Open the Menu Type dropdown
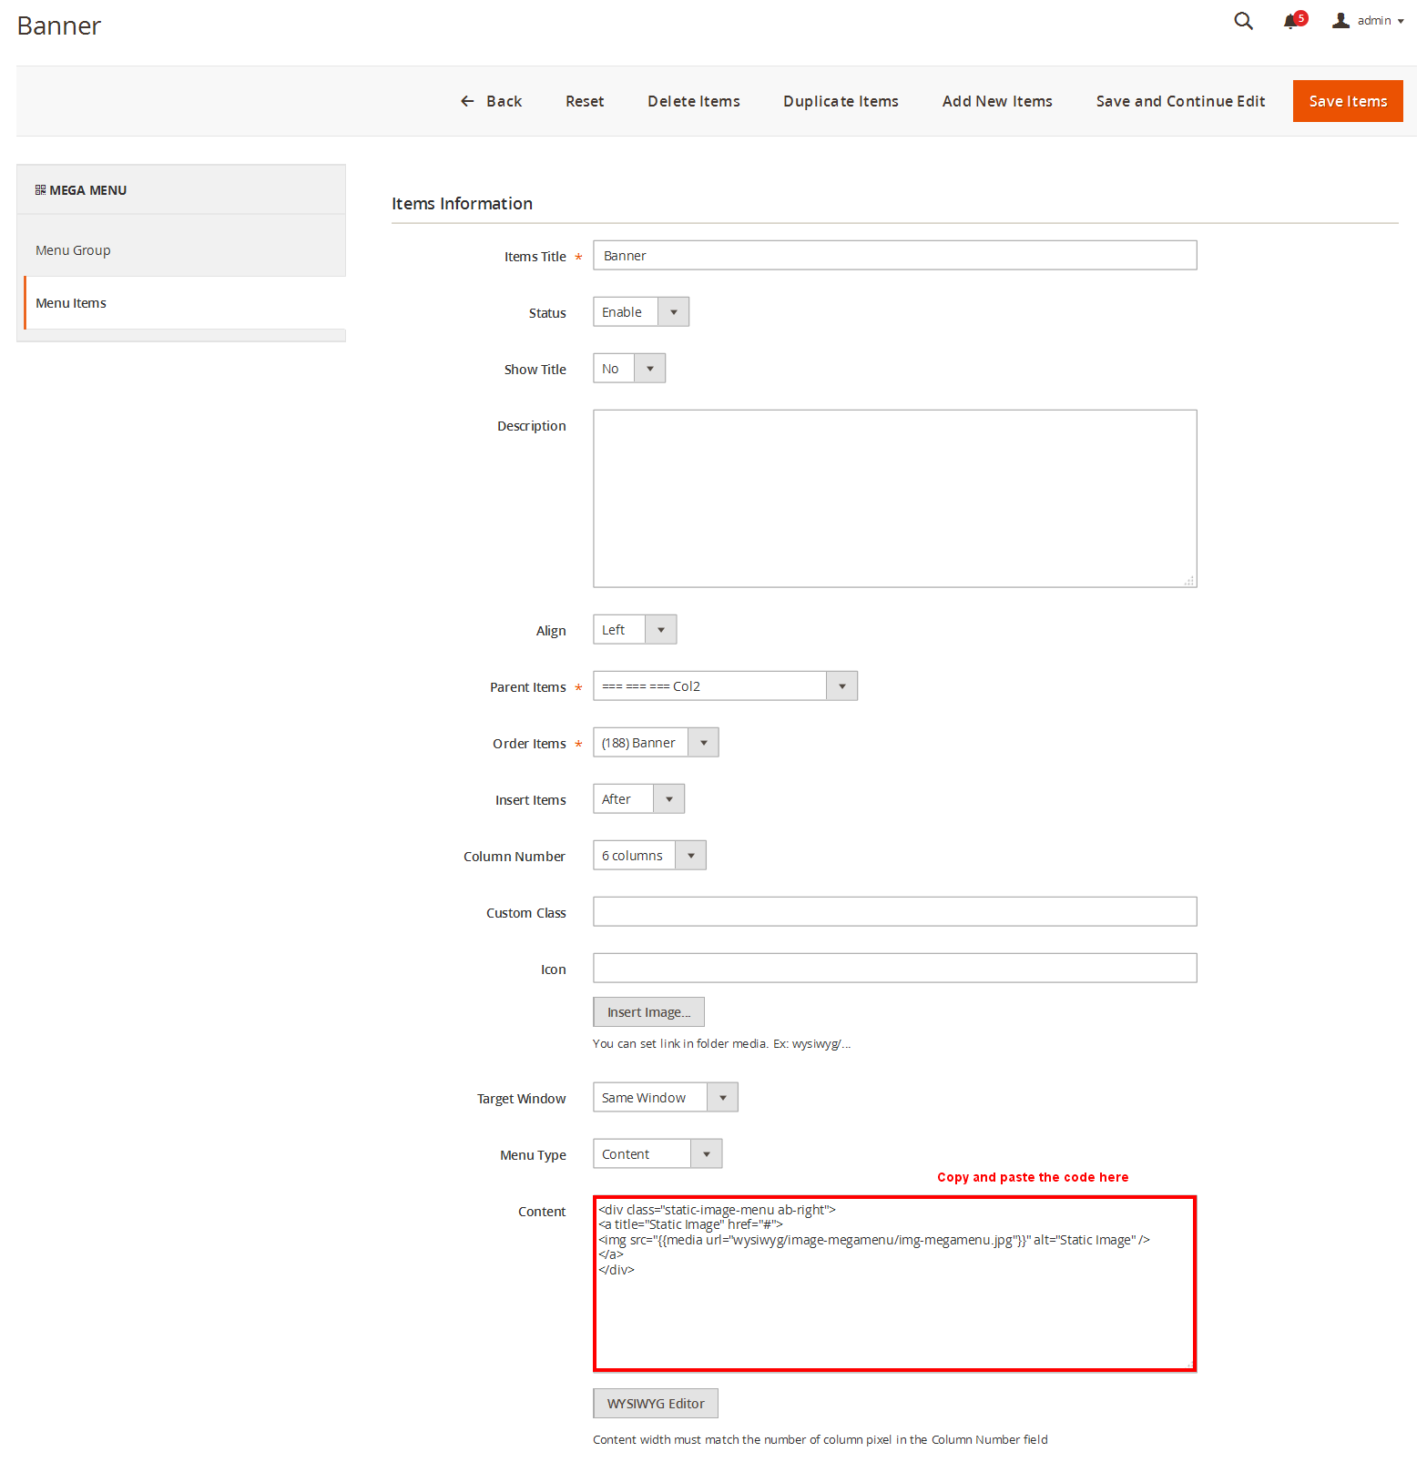This screenshot has width=1427, height=1462. coord(657,1154)
